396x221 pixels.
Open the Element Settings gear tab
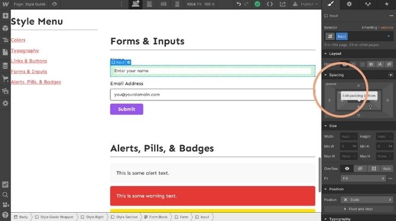point(349,4)
